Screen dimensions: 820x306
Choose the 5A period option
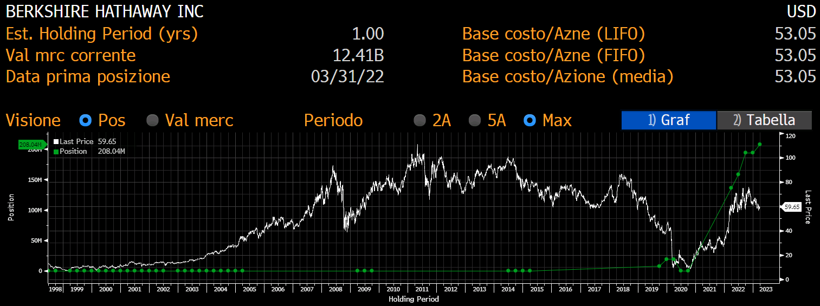coord(475,120)
